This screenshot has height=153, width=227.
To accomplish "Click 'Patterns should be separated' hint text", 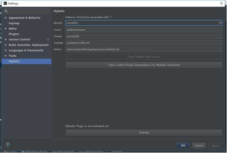I will [89, 17].
